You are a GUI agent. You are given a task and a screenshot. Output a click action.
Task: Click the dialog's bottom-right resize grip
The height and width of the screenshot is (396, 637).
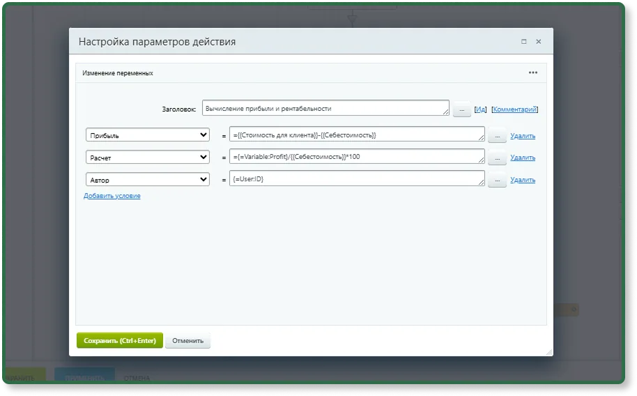pos(549,352)
